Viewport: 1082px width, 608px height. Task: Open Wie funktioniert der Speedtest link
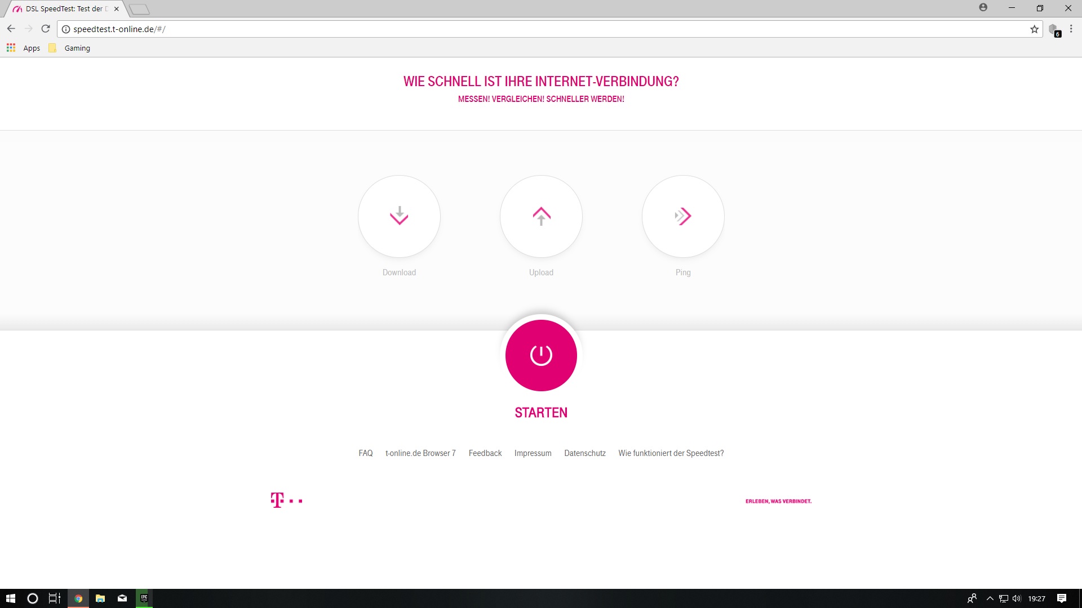tap(671, 453)
